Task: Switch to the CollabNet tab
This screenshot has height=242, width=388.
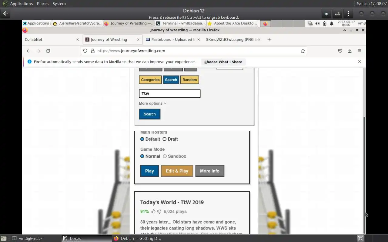Action: 50,40
